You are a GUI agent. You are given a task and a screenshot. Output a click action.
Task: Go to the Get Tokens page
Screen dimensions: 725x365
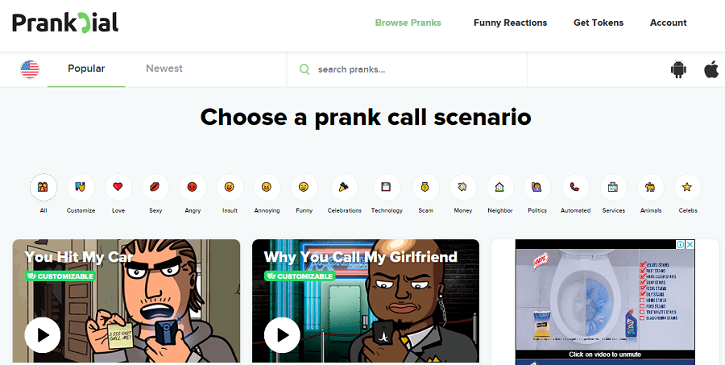coord(599,23)
